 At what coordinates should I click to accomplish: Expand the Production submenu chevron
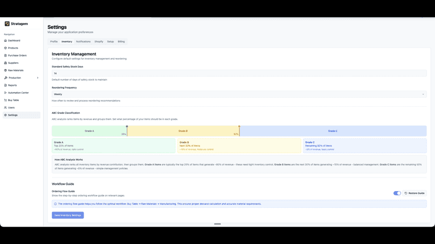38,77
